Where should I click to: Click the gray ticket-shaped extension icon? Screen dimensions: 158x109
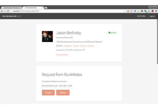tap(138, 11)
